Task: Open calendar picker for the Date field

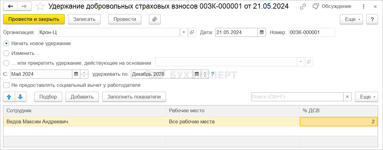Action: [262, 32]
